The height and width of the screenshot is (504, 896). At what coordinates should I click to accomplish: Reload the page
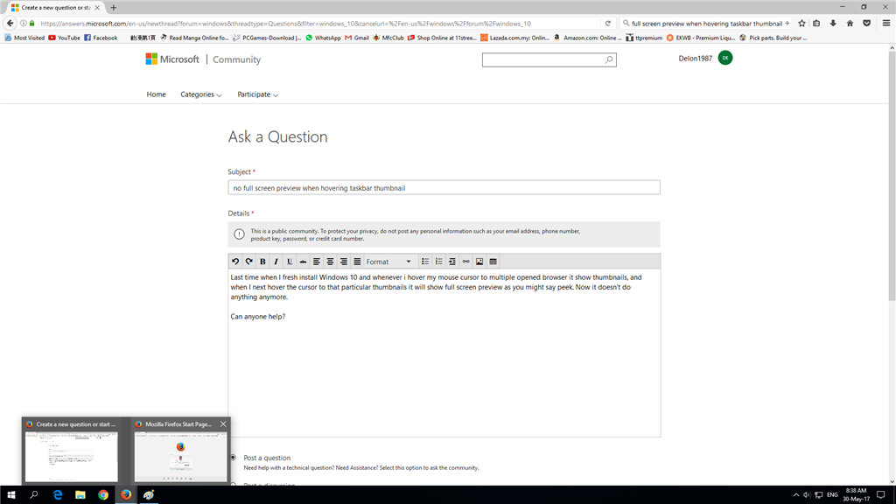click(x=608, y=24)
